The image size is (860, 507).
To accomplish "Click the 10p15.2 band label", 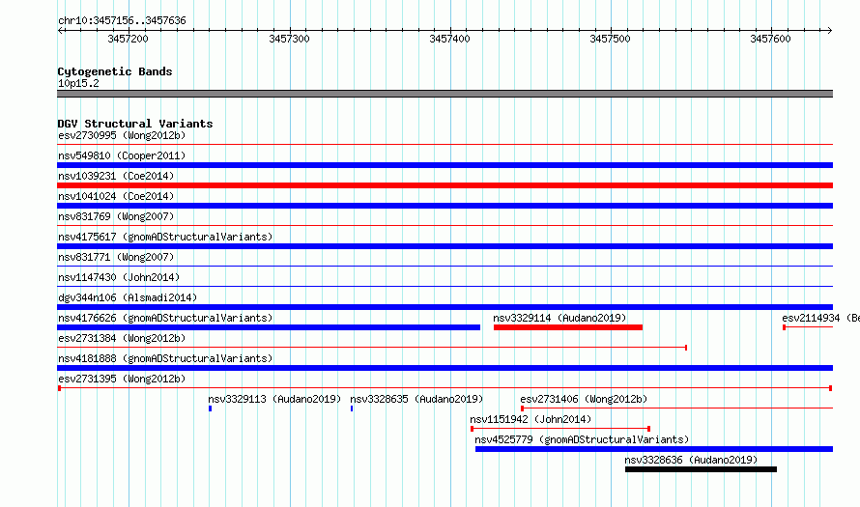I will [78, 83].
